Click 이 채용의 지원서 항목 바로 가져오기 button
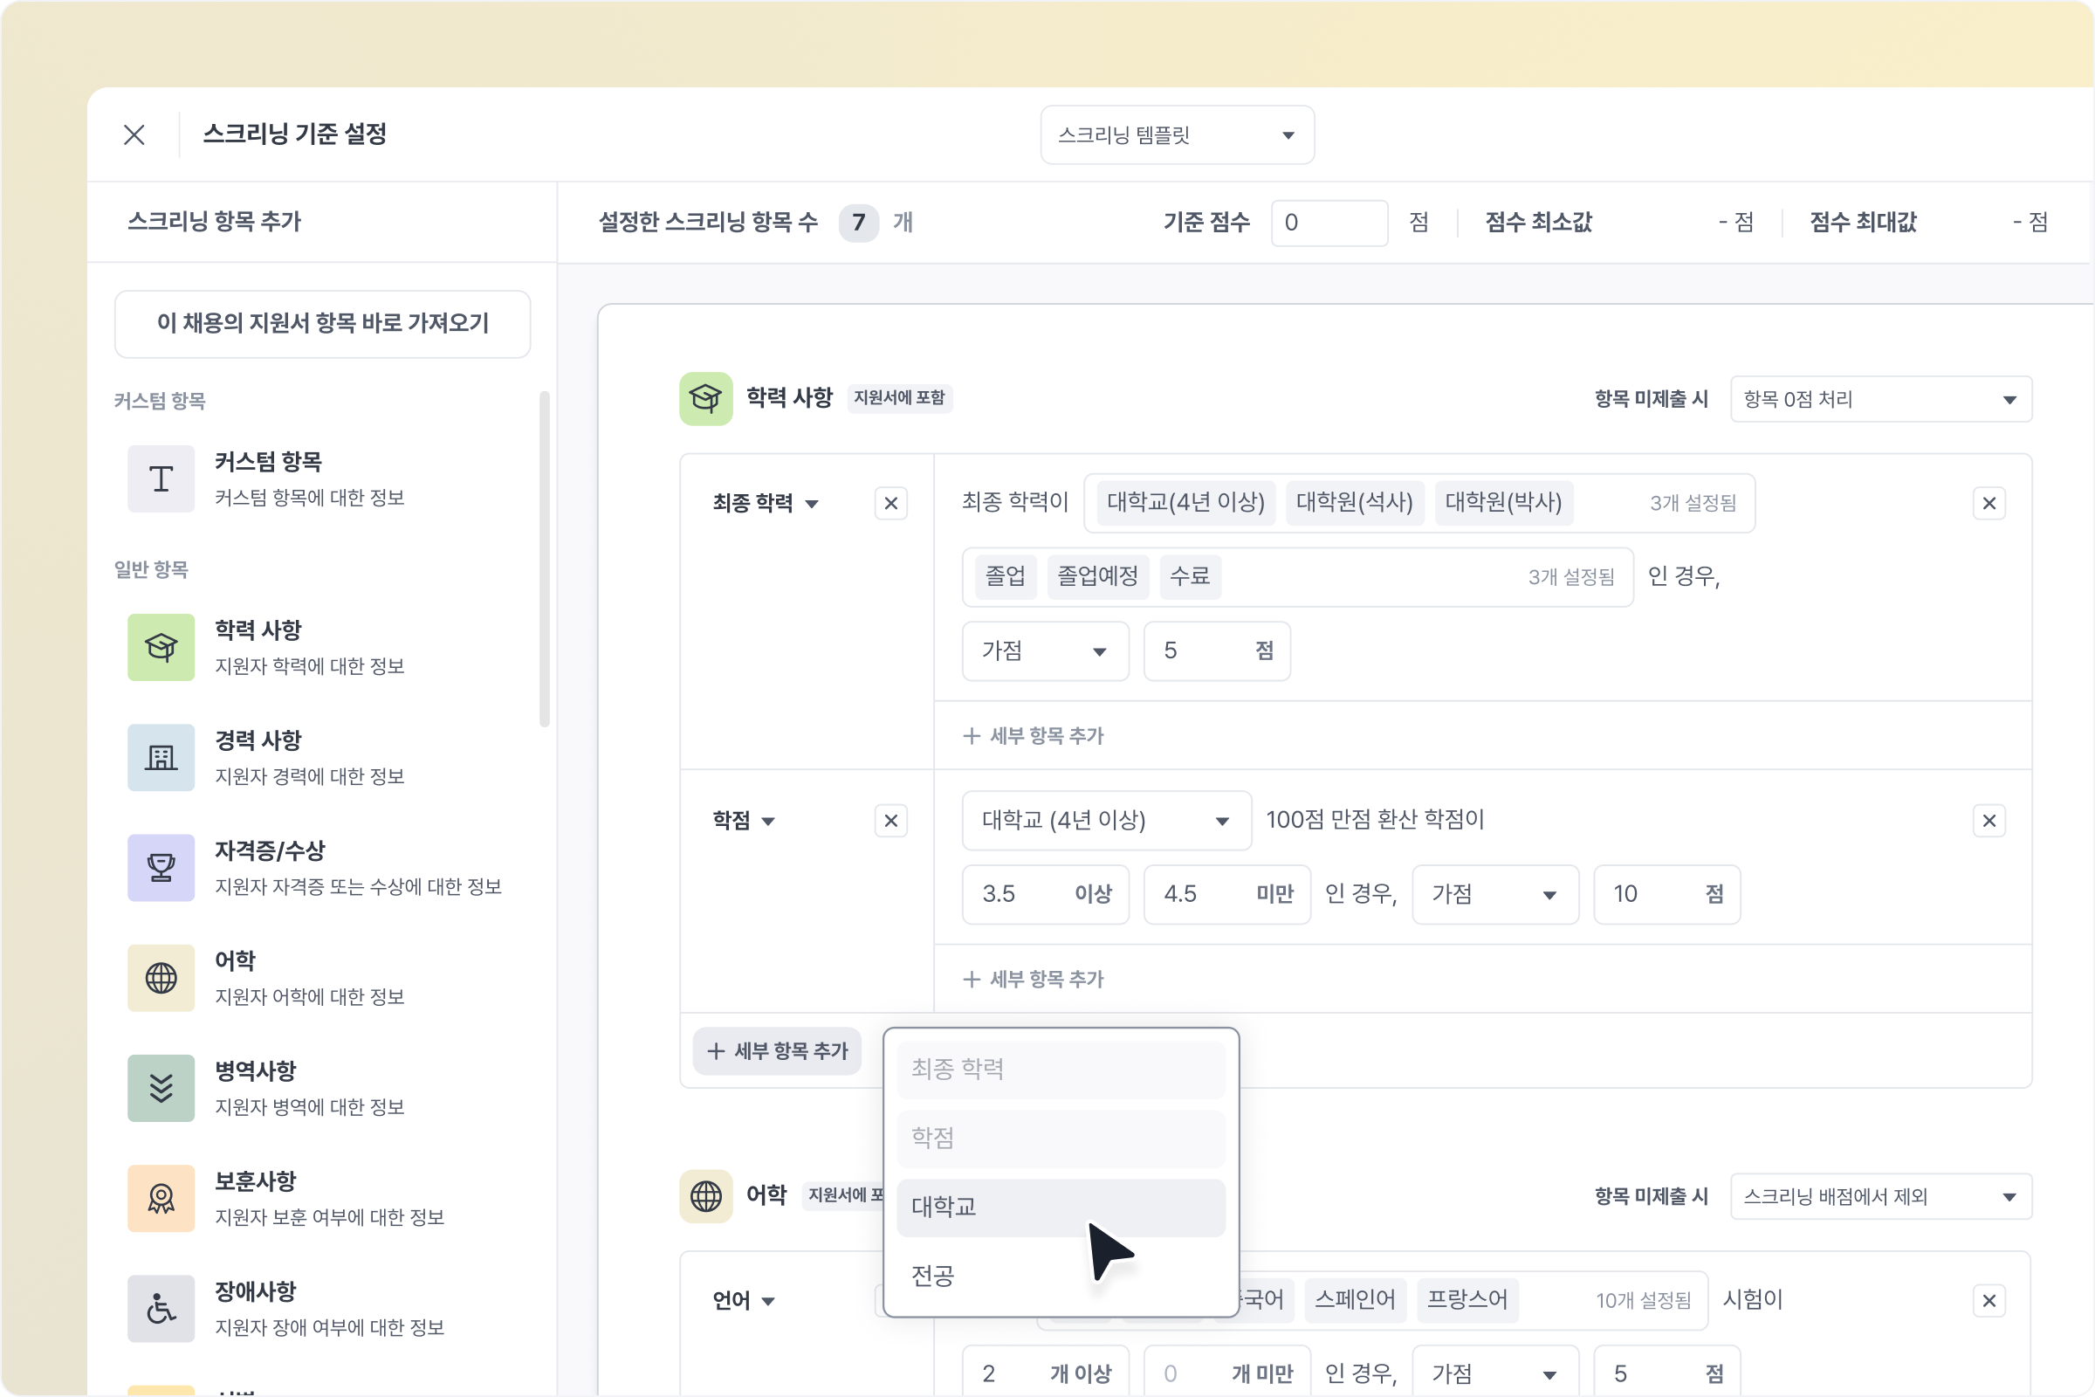 tap(322, 323)
